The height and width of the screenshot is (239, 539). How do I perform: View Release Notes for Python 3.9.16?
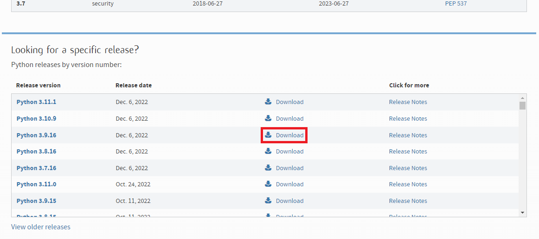point(408,135)
